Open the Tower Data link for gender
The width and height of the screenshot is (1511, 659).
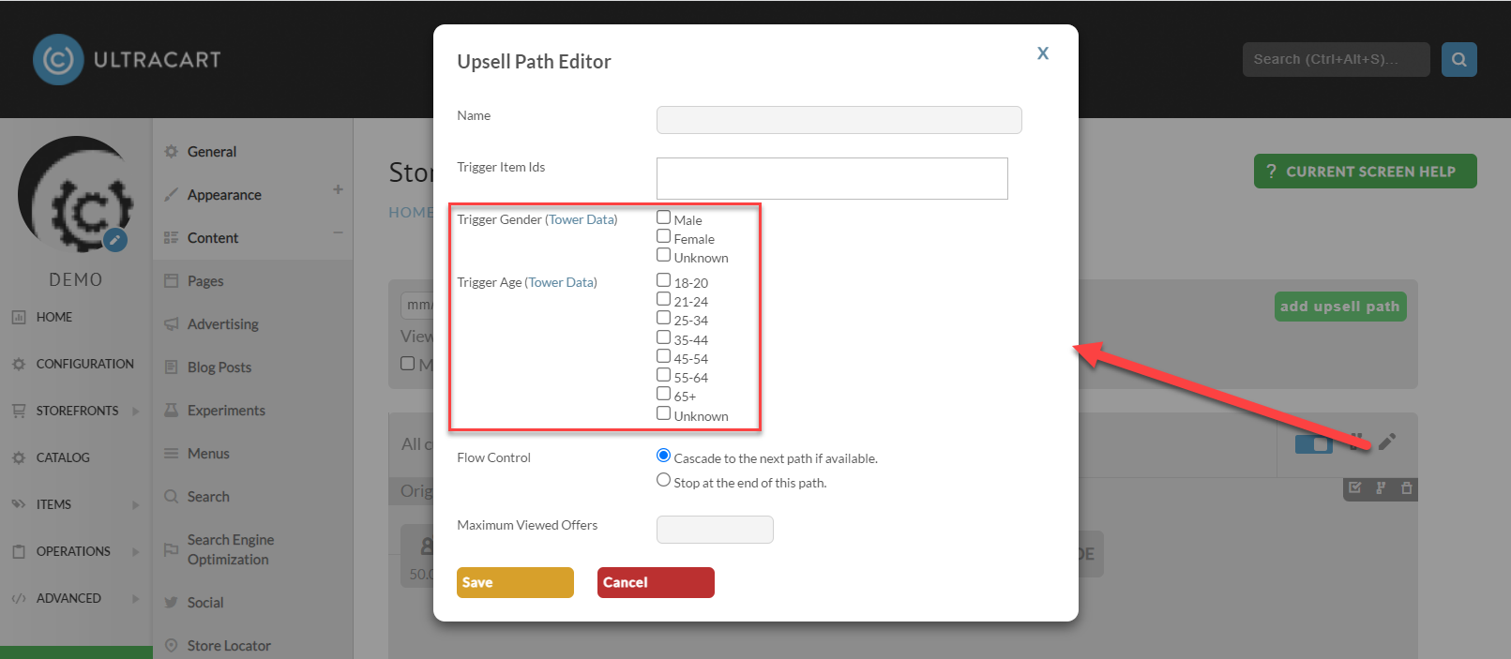pos(582,219)
